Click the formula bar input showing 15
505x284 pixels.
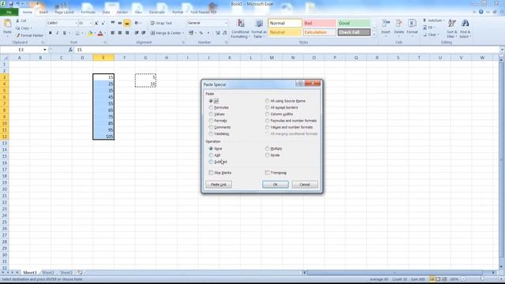point(286,50)
